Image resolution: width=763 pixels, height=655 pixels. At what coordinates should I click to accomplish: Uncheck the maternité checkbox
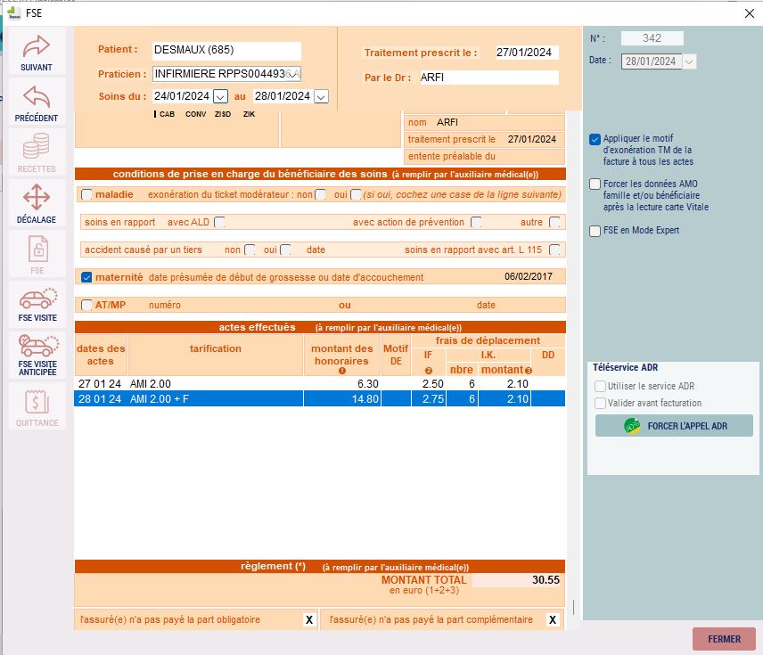coord(86,277)
